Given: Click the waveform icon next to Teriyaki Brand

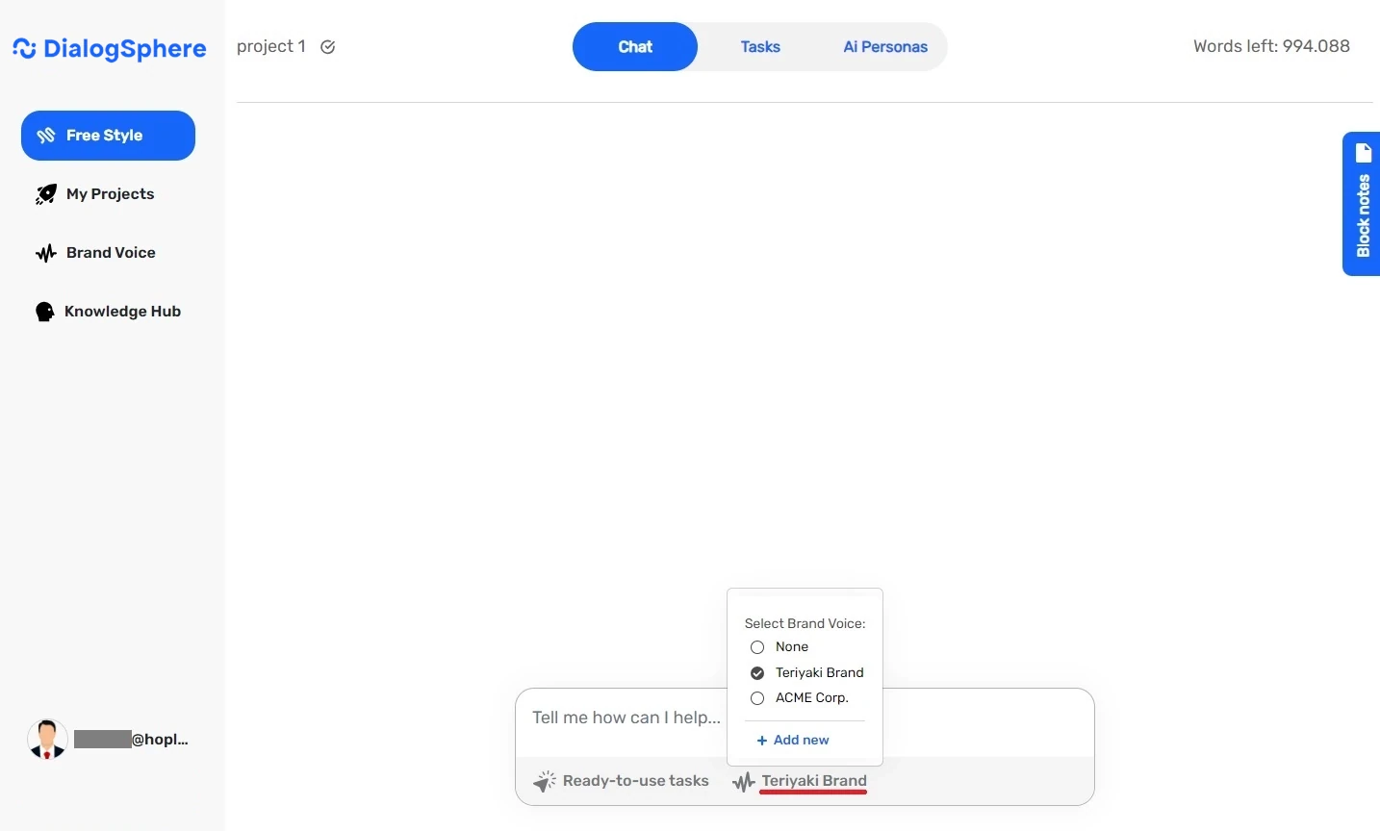Looking at the screenshot, I should [743, 782].
